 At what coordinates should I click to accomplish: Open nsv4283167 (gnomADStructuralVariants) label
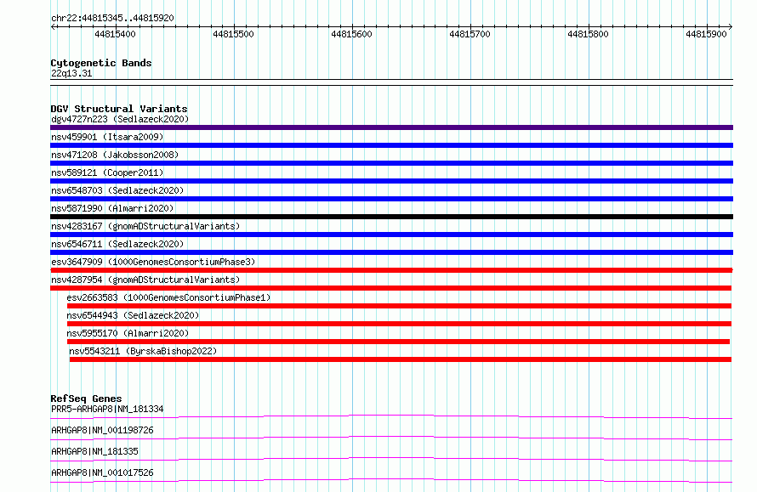tap(145, 226)
